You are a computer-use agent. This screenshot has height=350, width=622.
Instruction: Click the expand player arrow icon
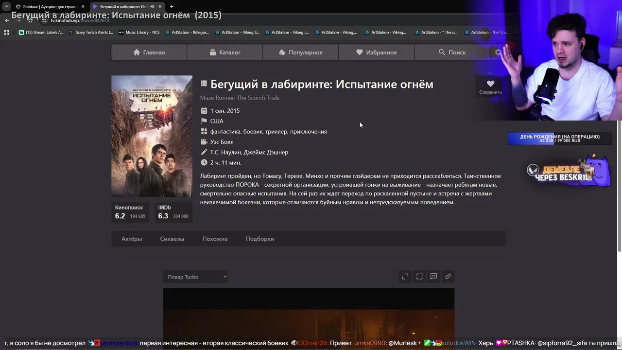(405, 277)
